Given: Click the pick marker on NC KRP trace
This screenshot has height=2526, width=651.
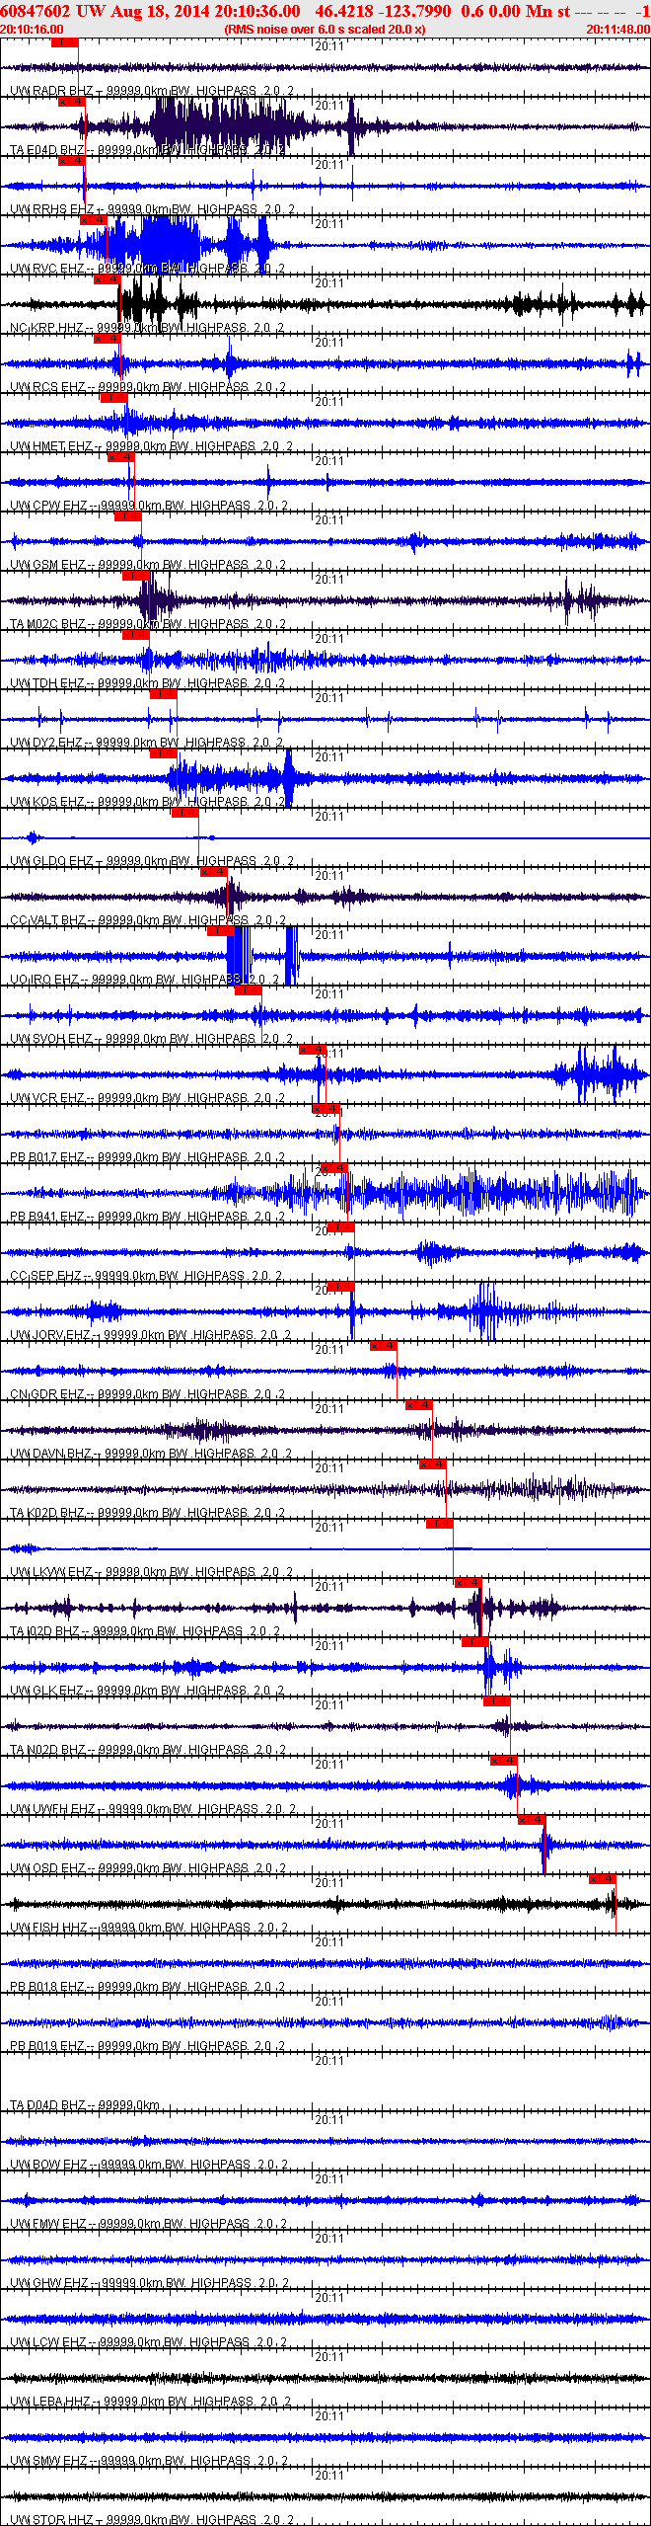Looking at the screenshot, I should click(106, 279).
